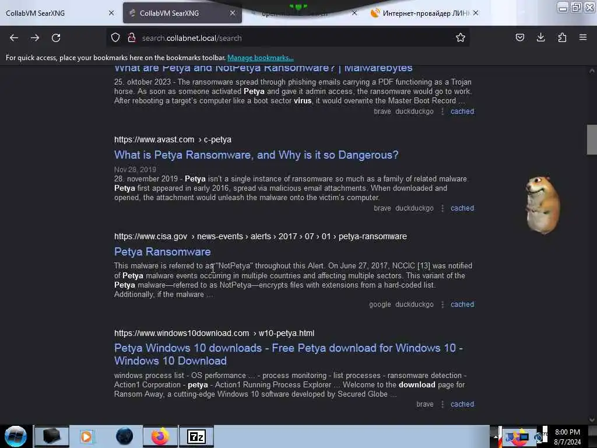
Task: Open cached link of Avast result
Action: (462, 208)
